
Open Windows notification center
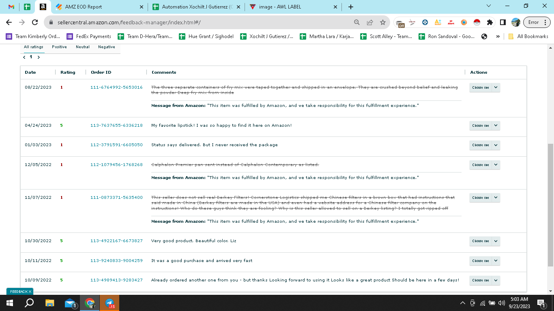click(x=541, y=303)
